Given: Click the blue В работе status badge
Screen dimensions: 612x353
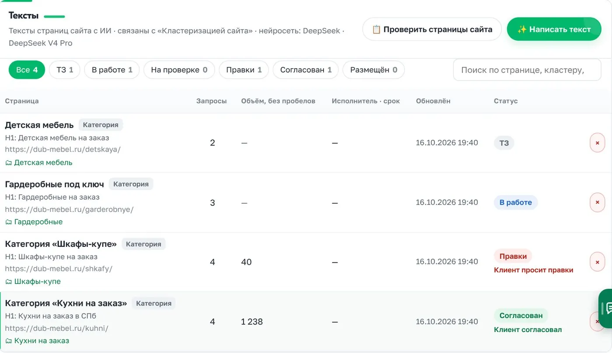Looking at the screenshot, I should pyautogui.click(x=516, y=202).
